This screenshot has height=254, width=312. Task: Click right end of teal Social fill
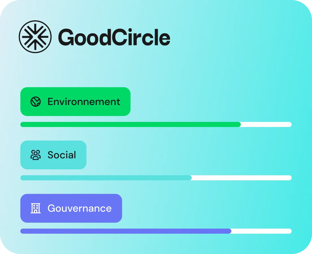[190, 178]
